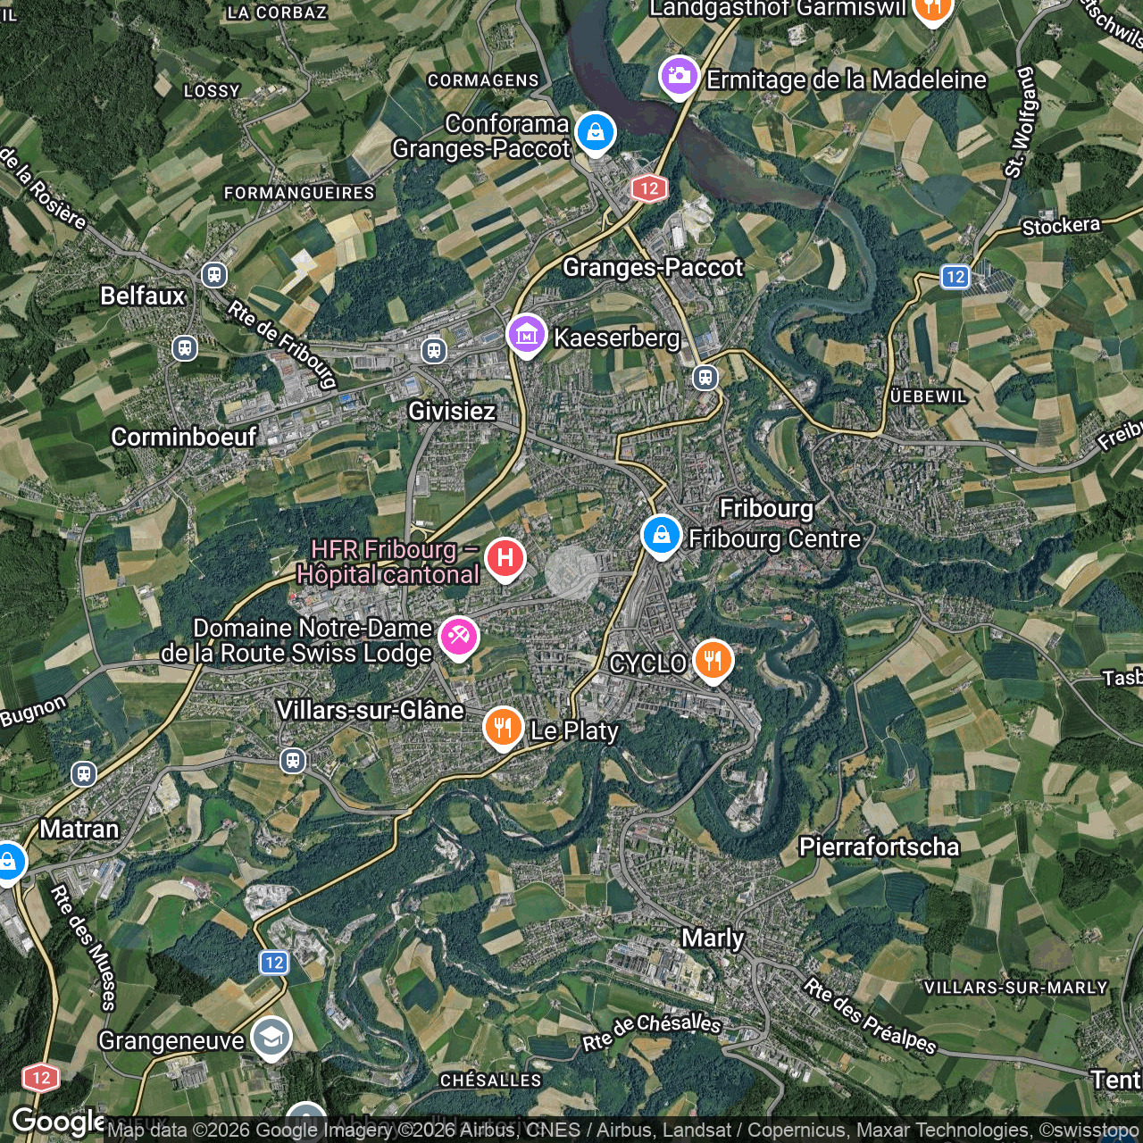
Task: Click the Givisiez train station icon
Action: pos(434,350)
